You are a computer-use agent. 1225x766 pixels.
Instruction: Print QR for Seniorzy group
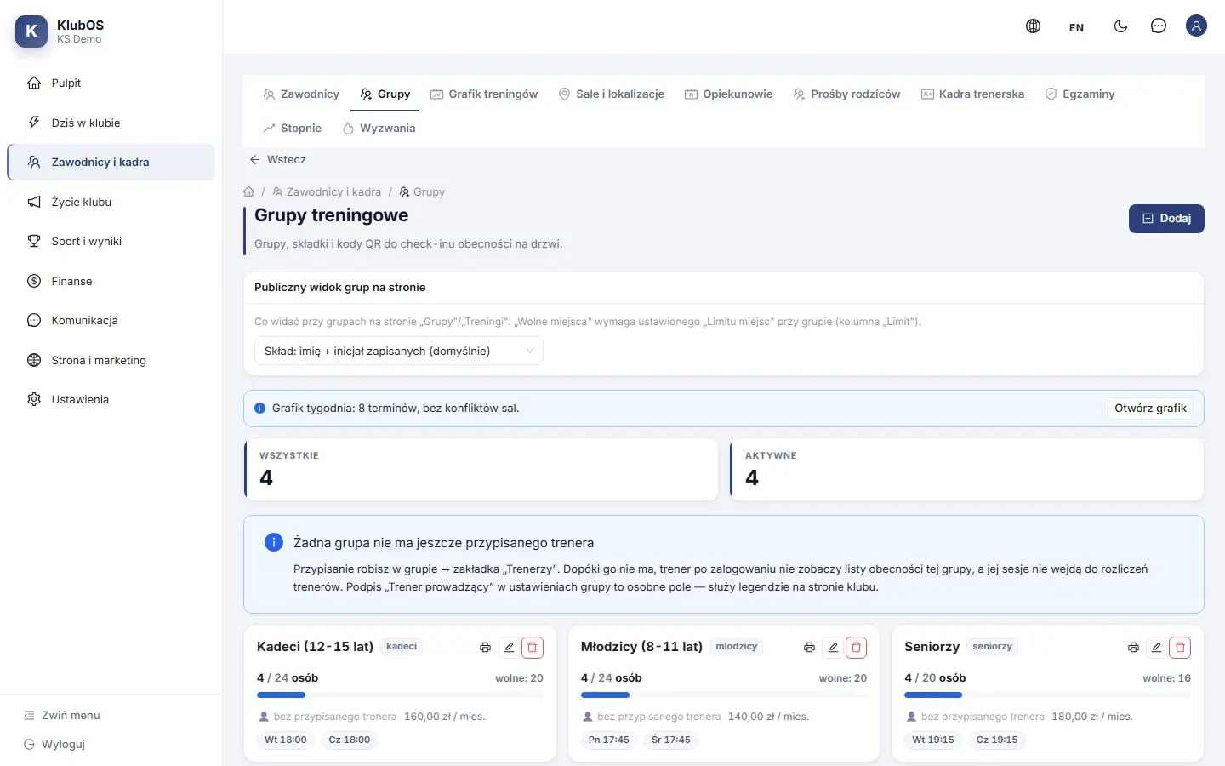pos(1133,648)
